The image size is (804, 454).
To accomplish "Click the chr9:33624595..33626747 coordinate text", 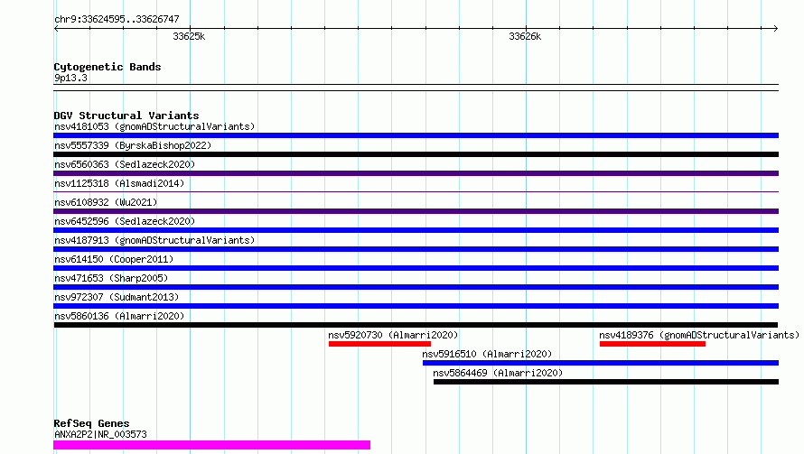I will pyautogui.click(x=117, y=20).
